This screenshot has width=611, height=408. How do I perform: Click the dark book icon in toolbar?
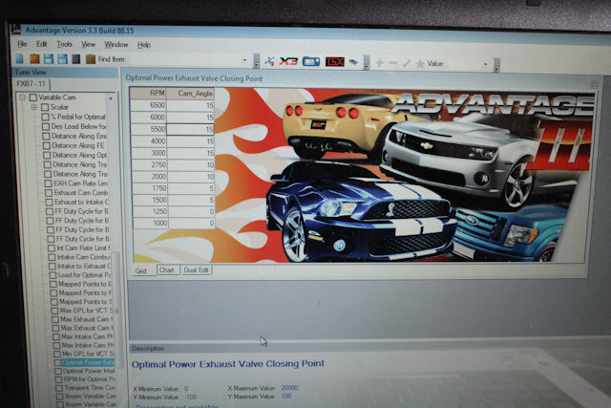[x=76, y=59]
